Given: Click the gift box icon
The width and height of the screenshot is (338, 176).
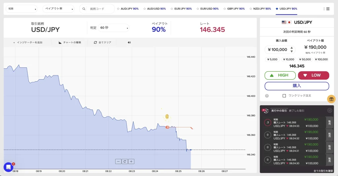Looking at the screenshot, I should click(331, 99).
